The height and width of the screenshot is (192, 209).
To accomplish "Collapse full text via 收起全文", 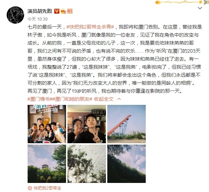I will [104, 99].
